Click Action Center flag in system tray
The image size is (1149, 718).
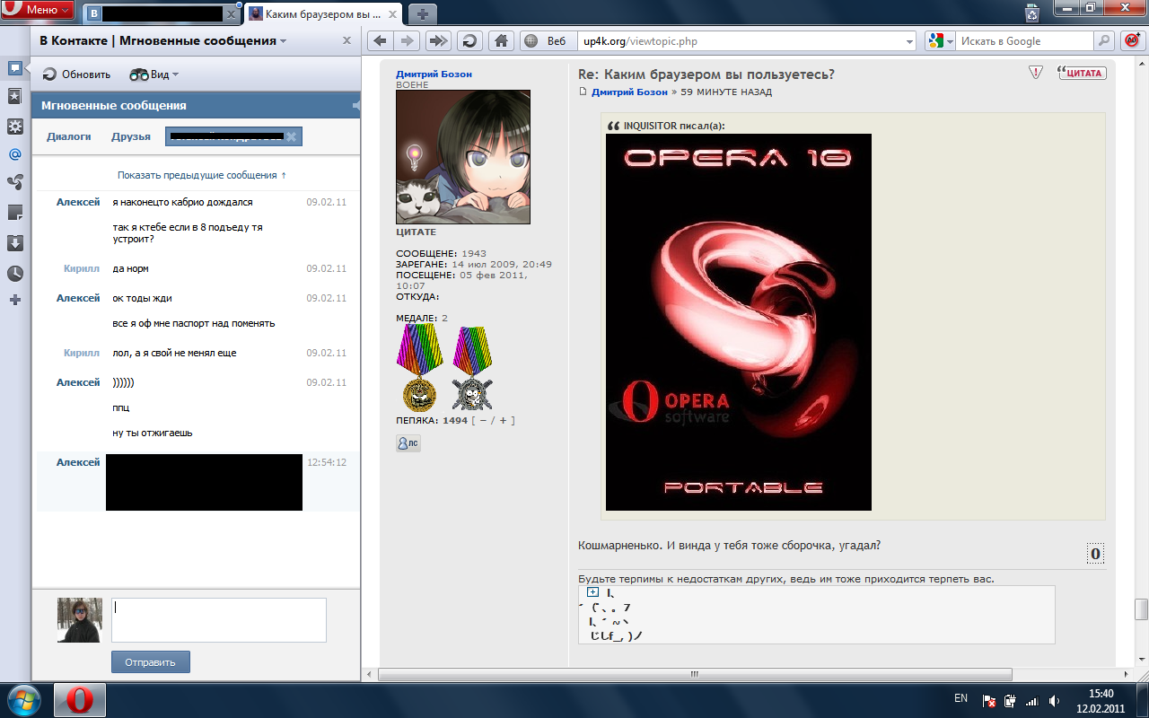(989, 701)
